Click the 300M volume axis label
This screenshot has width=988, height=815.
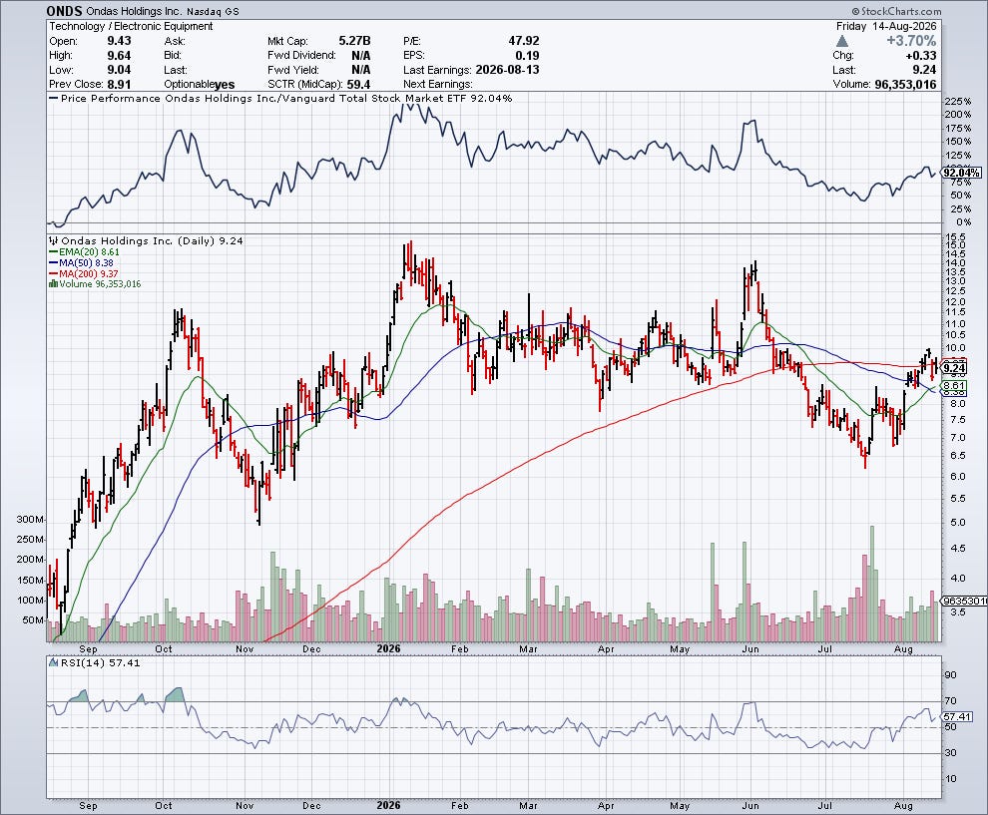tap(30, 520)
